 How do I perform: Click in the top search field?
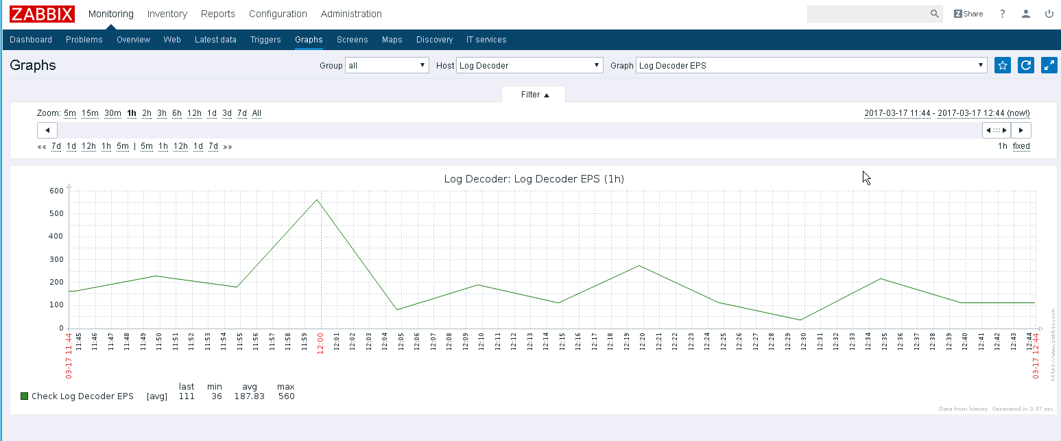868,14
